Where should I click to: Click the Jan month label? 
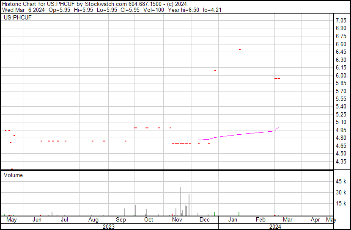[x=233, y=219]
